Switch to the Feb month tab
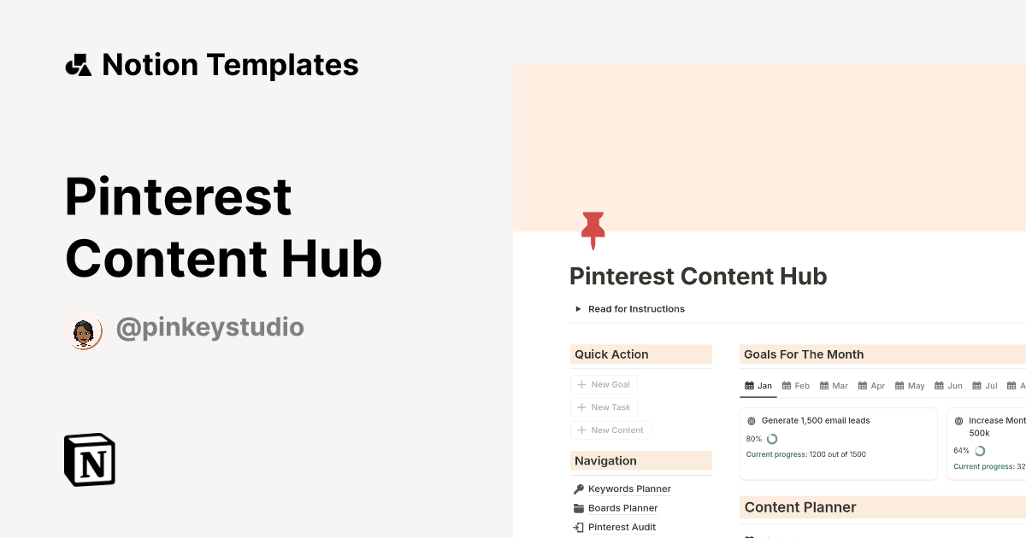The image size is (1026, 538). [795, 385]
